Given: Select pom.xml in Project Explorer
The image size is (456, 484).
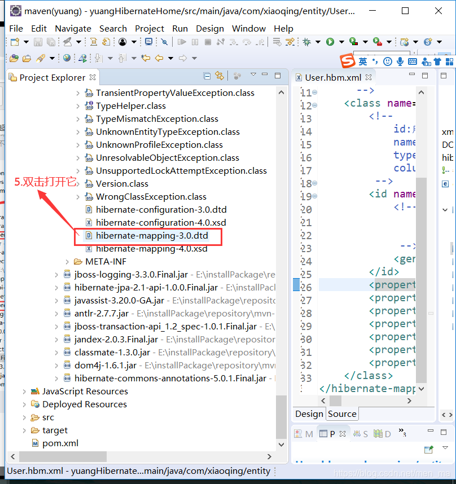Looking at the screenshot, I should [x=60, y=443].
